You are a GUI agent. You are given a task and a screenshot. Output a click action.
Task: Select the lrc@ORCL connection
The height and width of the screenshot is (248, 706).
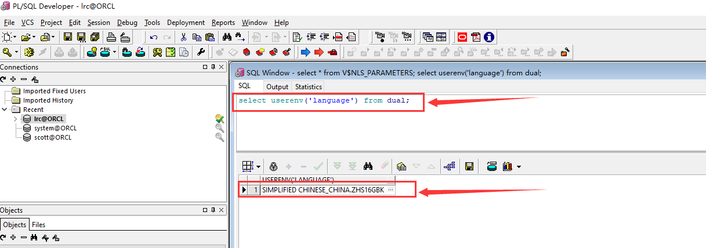point(49,119)
